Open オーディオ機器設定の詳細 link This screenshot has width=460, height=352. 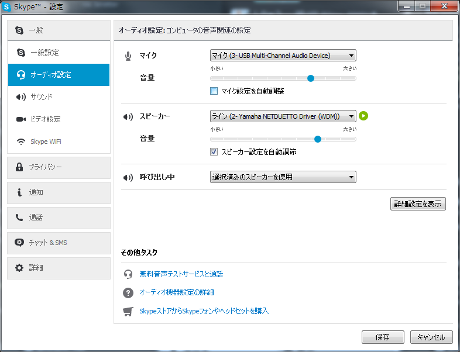tap(177, 292)
